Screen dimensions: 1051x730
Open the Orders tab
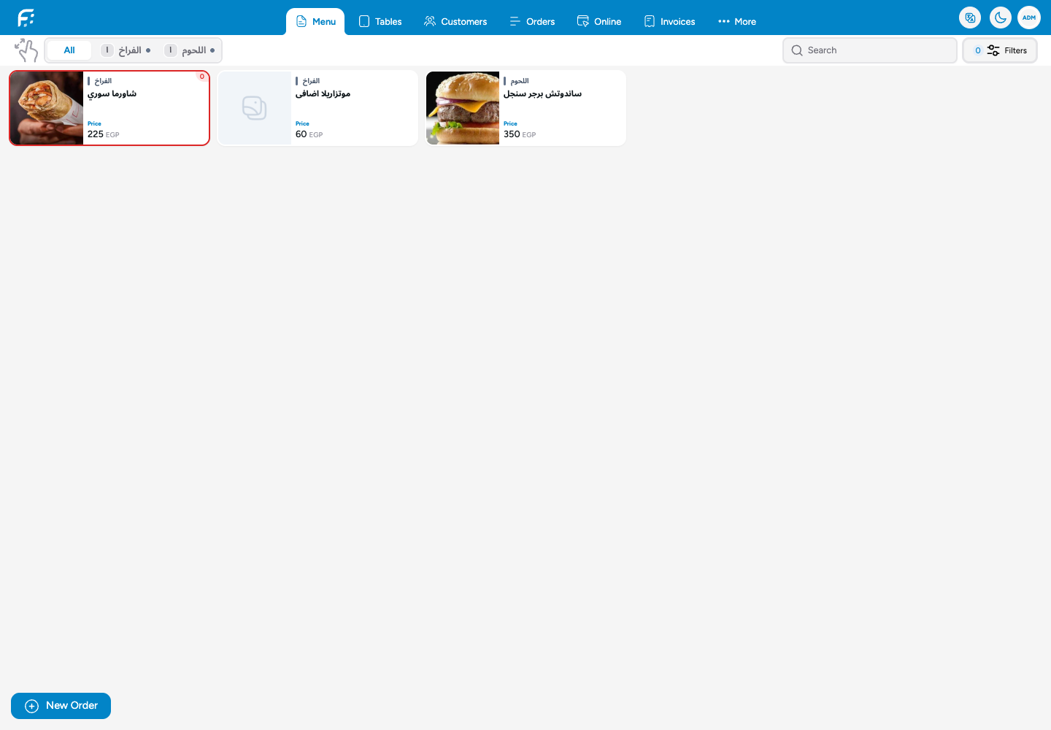point(532,22)
